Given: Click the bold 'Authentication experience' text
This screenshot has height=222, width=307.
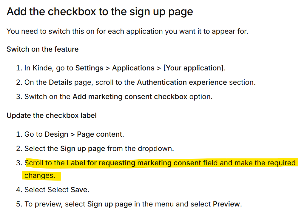Looking at the screenshot, I should [182, 82].
